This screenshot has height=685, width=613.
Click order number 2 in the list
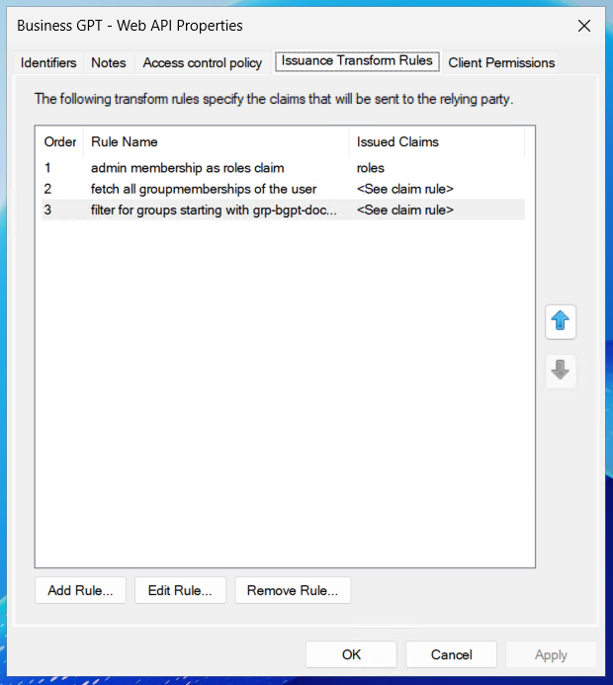[x=47, y=189]
